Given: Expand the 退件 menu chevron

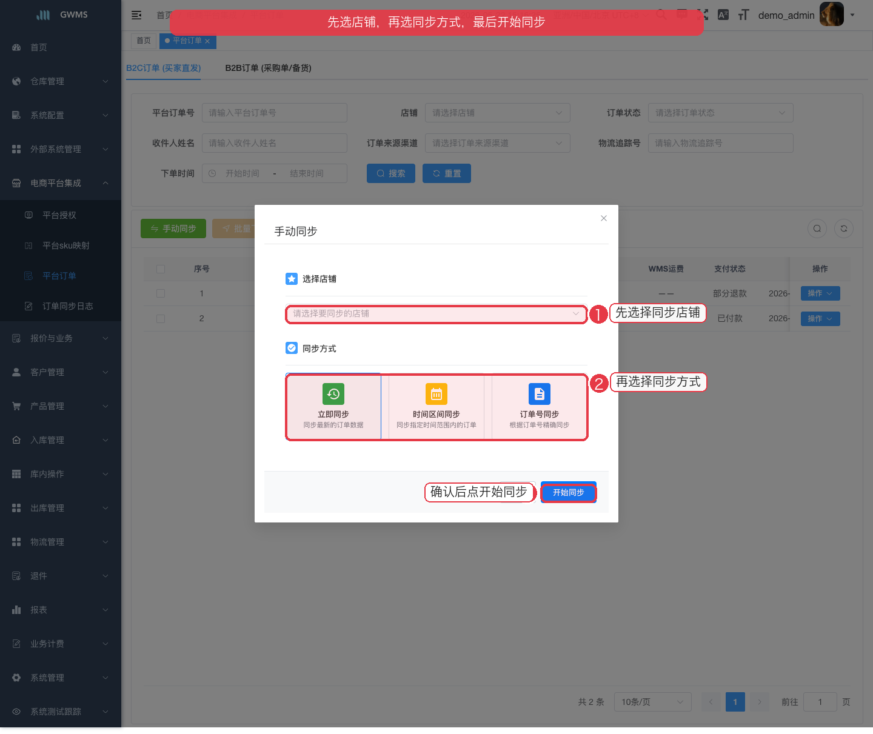Looking at the screenshot, I should tap(105, 576).
